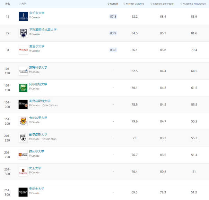Select Laval academic reputation 51.4
The height and width of the screenshot is (200, 209).
point(194,155)
